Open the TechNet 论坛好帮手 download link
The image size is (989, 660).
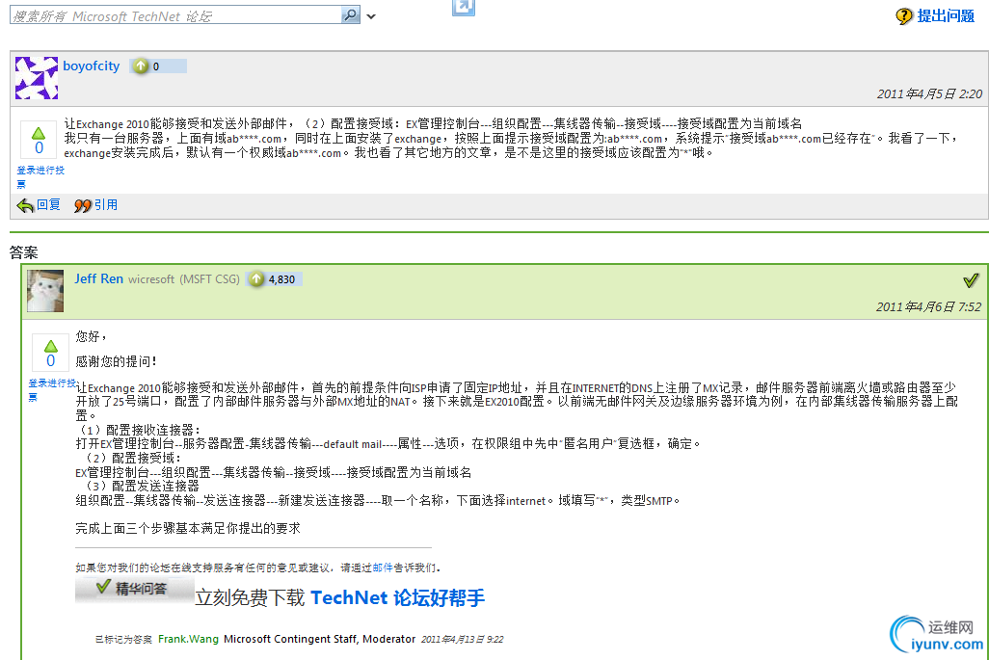(x=398, y=597)
